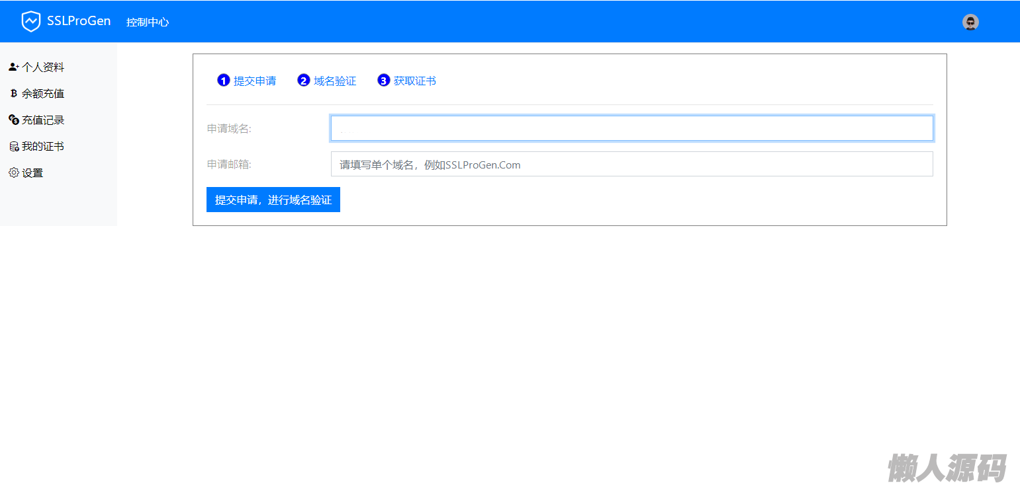Click the step 2 circle icon
Viewport: 1020px width, 491px height.
click(304, 81)
